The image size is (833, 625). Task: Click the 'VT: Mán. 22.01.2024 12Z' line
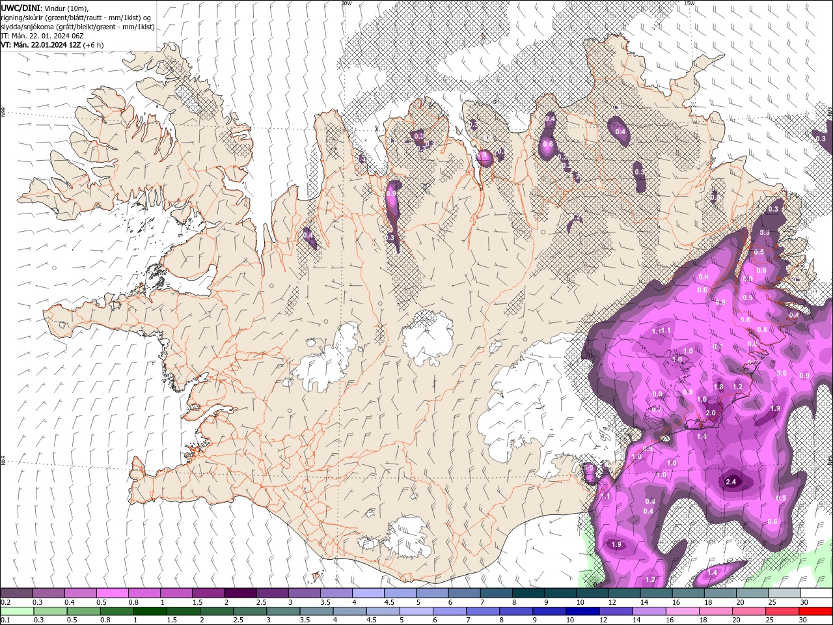[x=41, y=45]
